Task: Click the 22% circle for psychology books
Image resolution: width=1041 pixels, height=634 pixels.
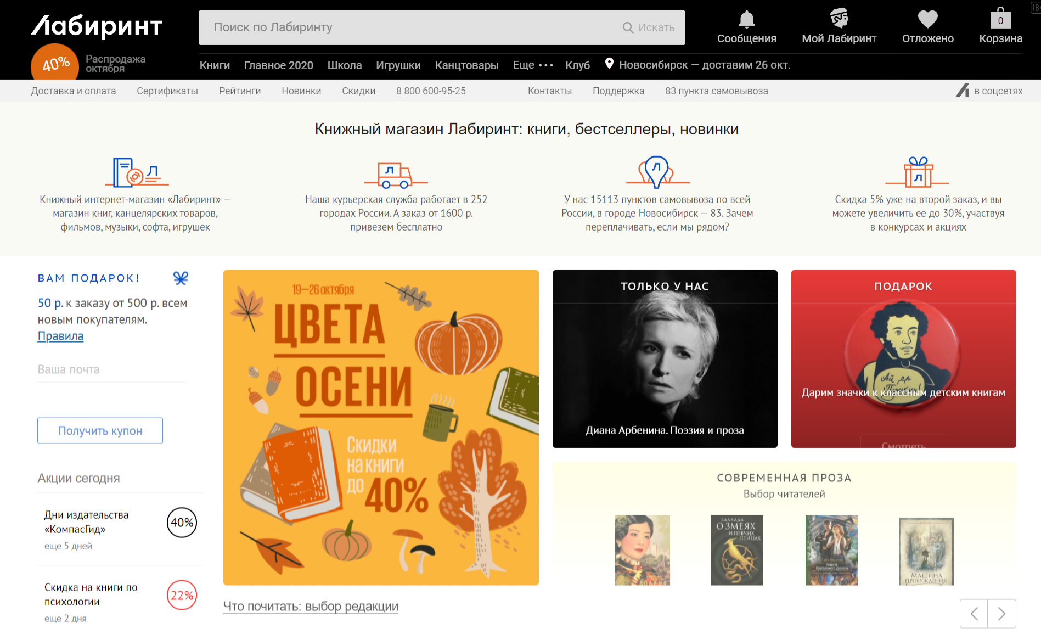Action: point(182,595)
